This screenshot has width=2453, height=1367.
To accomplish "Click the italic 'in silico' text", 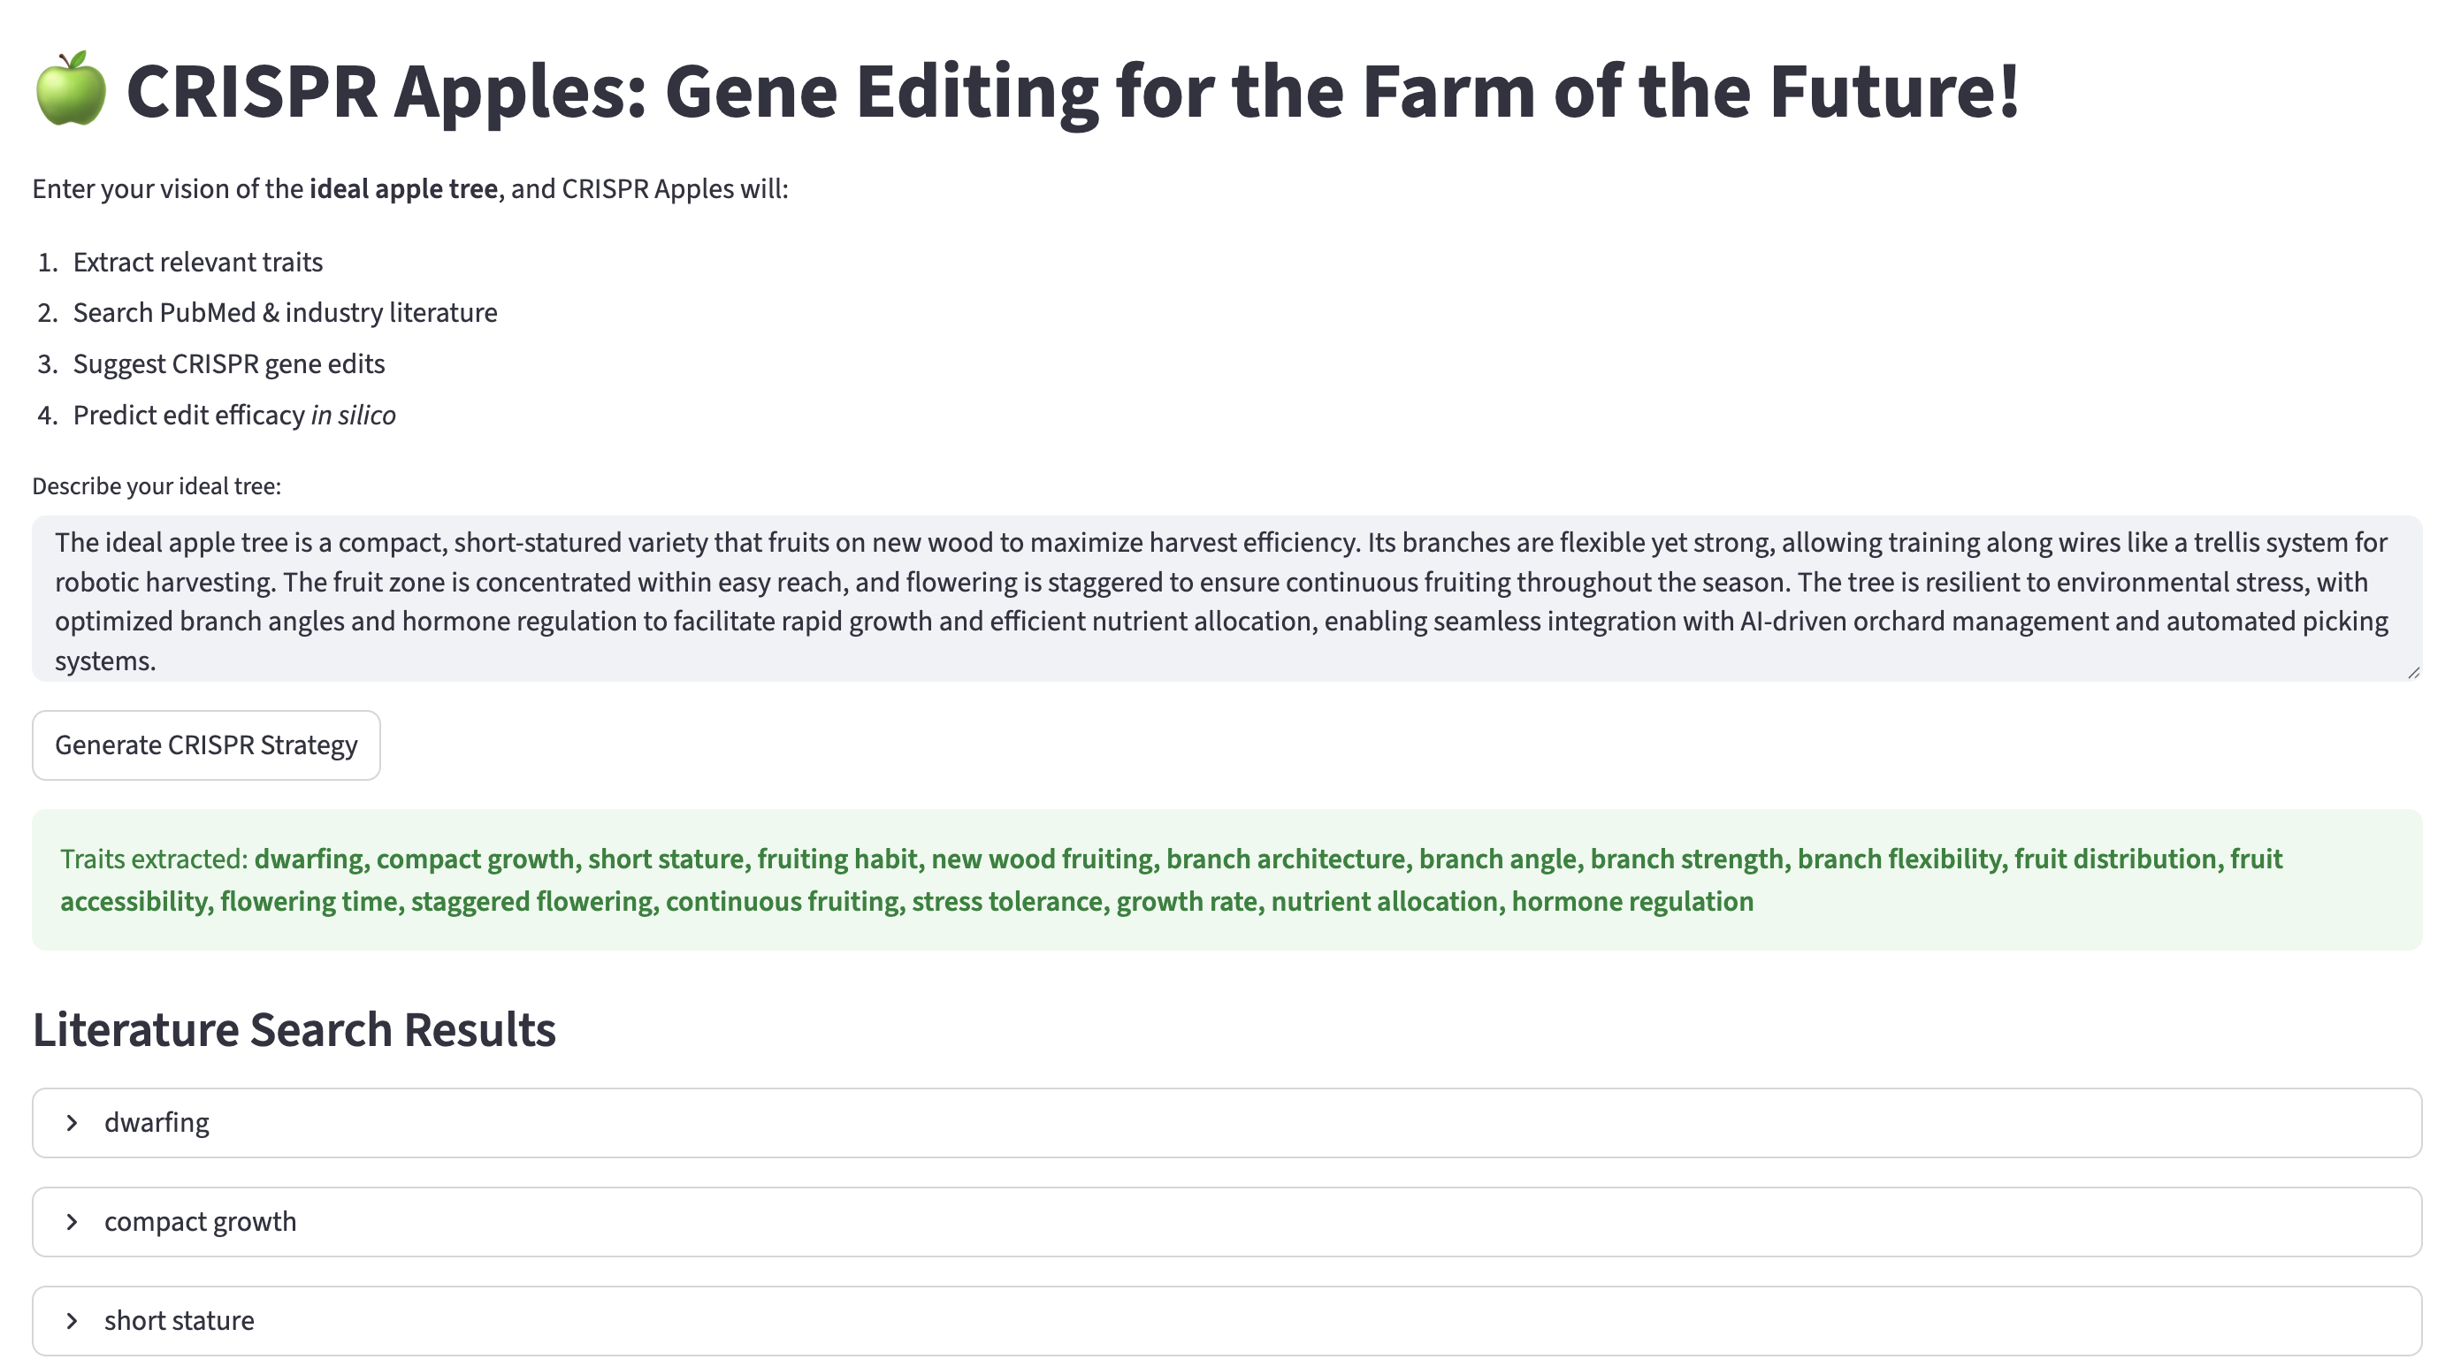I will pyautogui.click(x=352, y=416).
